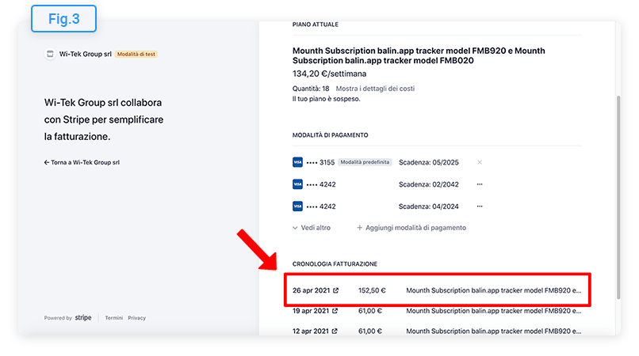Click Scadenza: 05/2025 text

428,162
